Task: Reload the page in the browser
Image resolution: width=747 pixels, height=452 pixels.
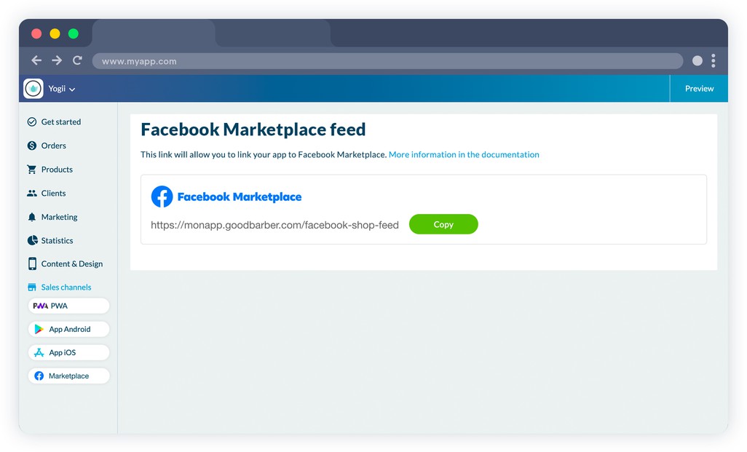Action: tap(77, 61)
